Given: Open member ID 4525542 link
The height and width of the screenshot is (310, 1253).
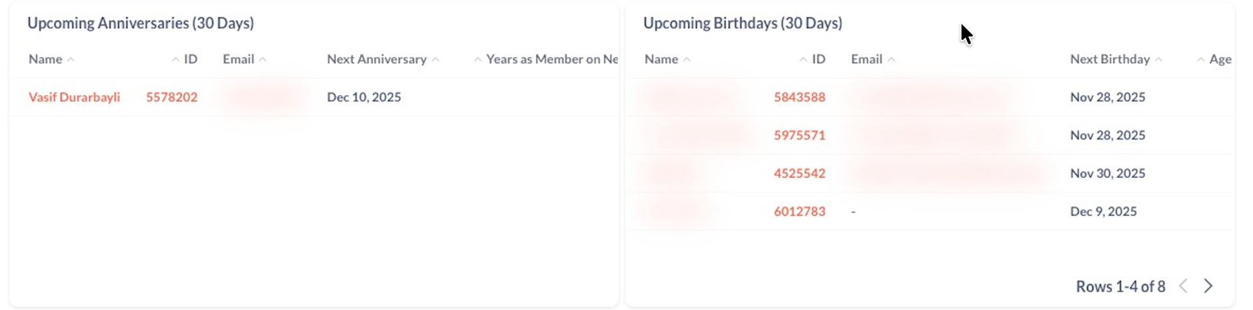Looking at the screenshot, I should (x=799, y=173).
